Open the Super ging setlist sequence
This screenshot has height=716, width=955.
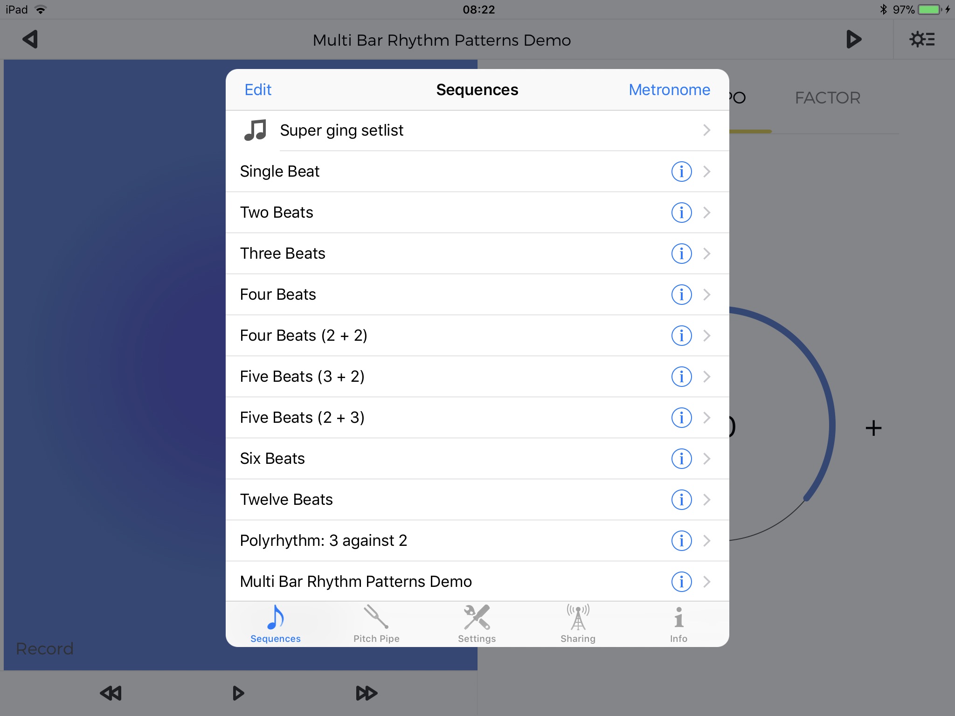coord(477,130)
